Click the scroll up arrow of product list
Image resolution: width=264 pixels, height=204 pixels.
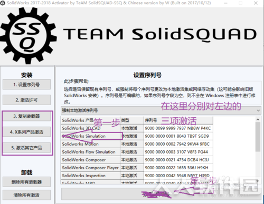[x=258, y=119]
